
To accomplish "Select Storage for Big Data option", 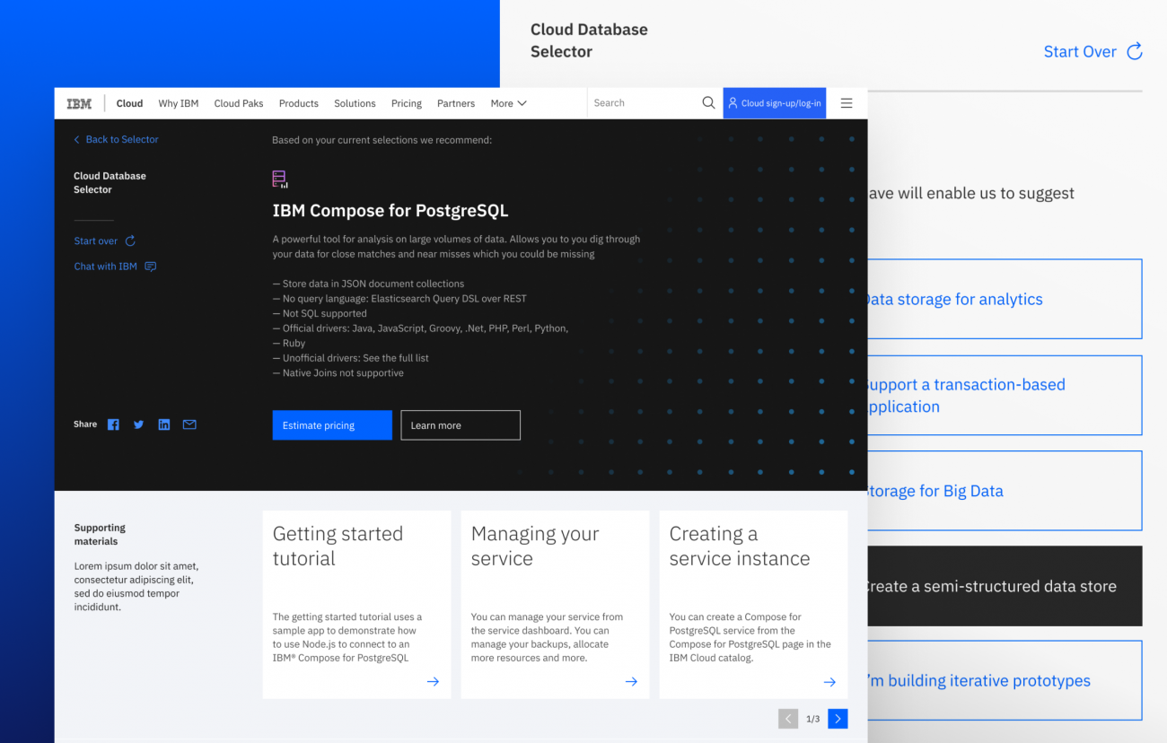I will [x=1005, y=490].
